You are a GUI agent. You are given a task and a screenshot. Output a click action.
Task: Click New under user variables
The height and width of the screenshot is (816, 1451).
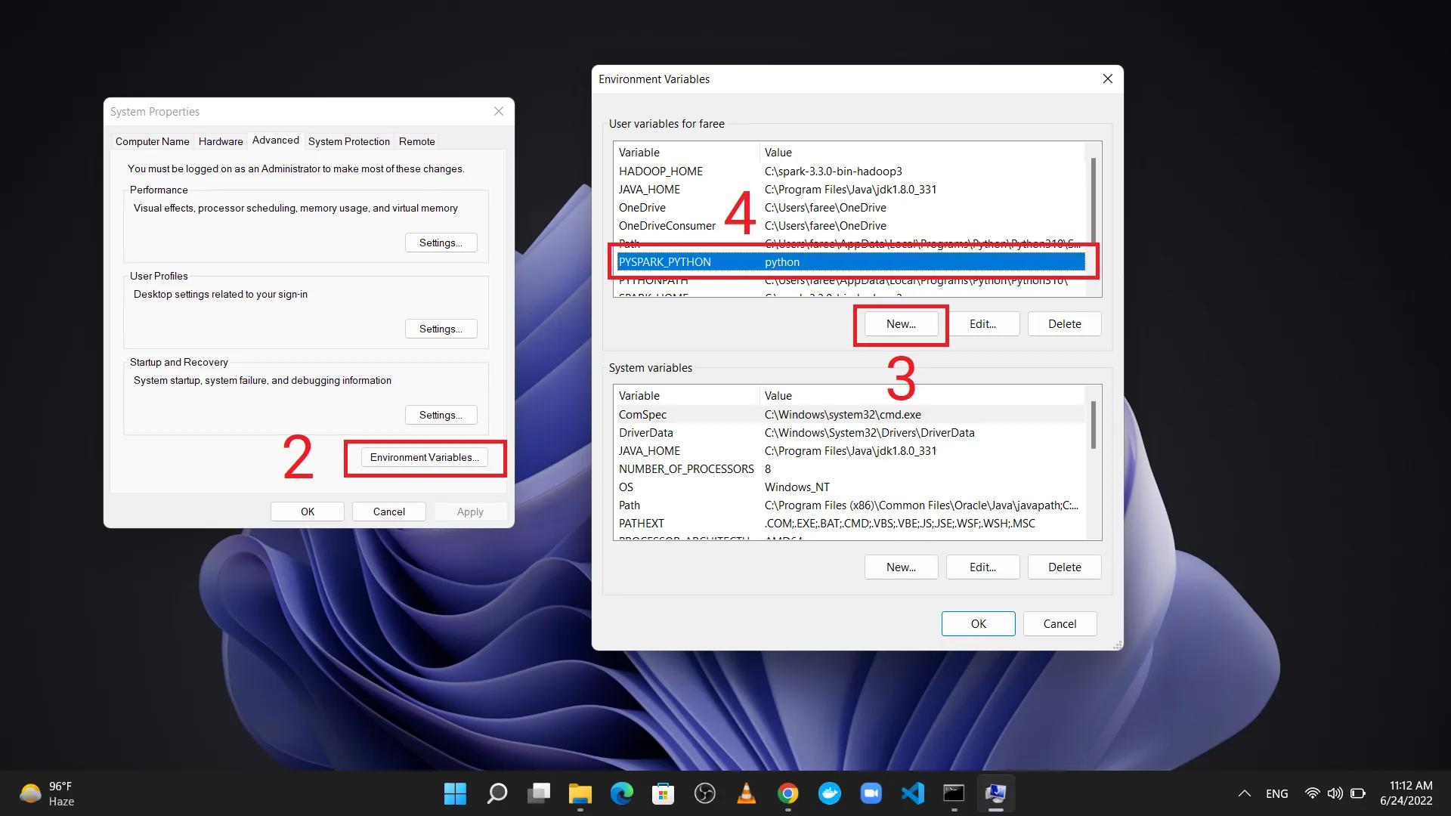pyautogui.click(x=901, y=324)
